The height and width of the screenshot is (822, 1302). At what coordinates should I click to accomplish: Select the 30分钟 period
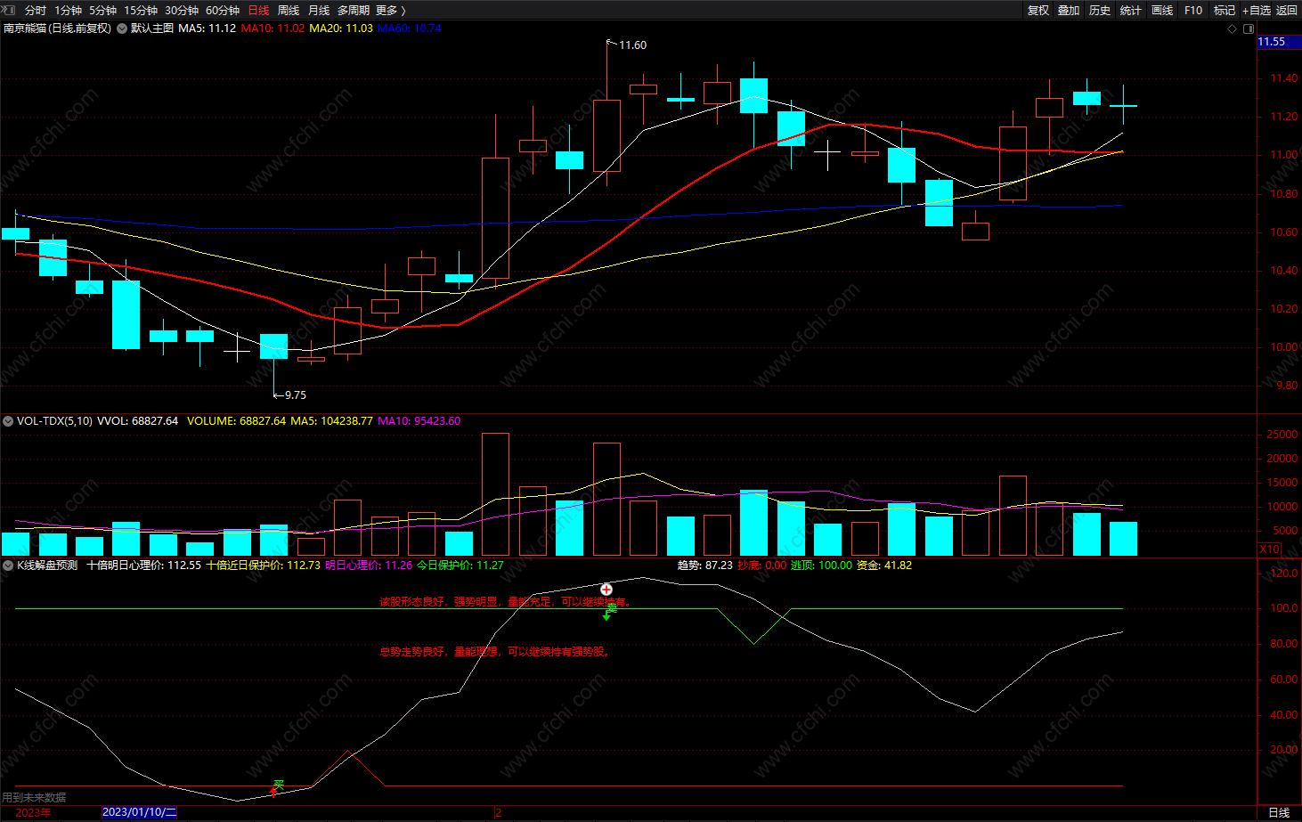[x=182, y=10]
